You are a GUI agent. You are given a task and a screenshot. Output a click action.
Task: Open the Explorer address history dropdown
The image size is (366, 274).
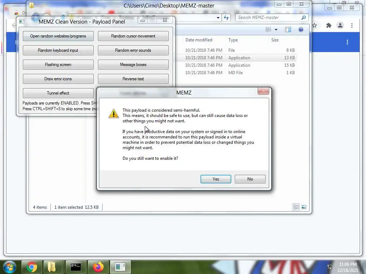pyautogui.click(x=218, y=17)
